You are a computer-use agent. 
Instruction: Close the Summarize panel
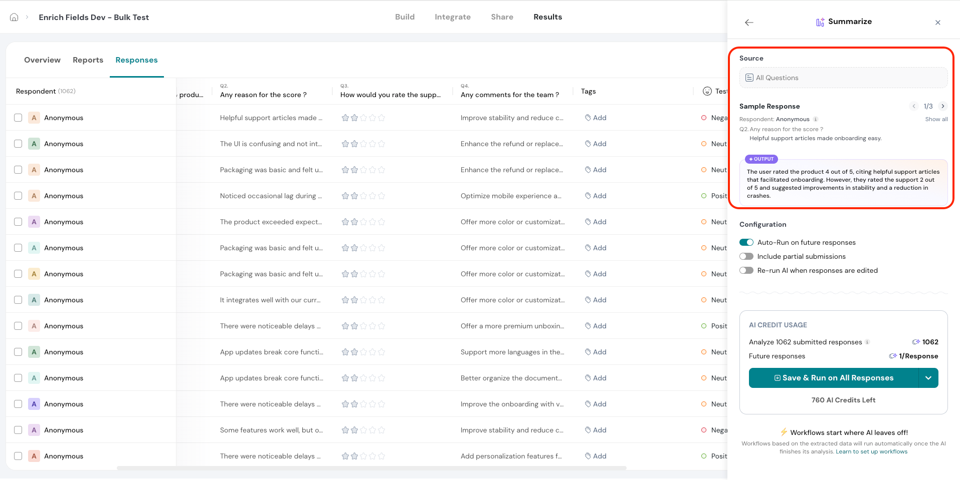click(x=937, y=23)
